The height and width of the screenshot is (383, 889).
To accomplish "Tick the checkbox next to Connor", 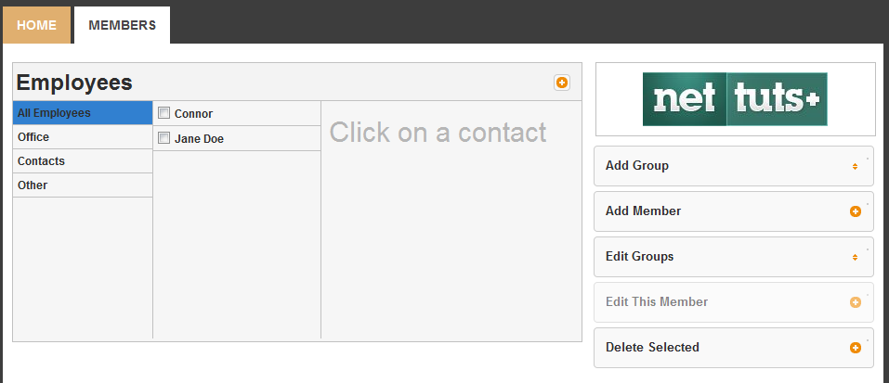I will pyautogui.click(x=163, y=113).
